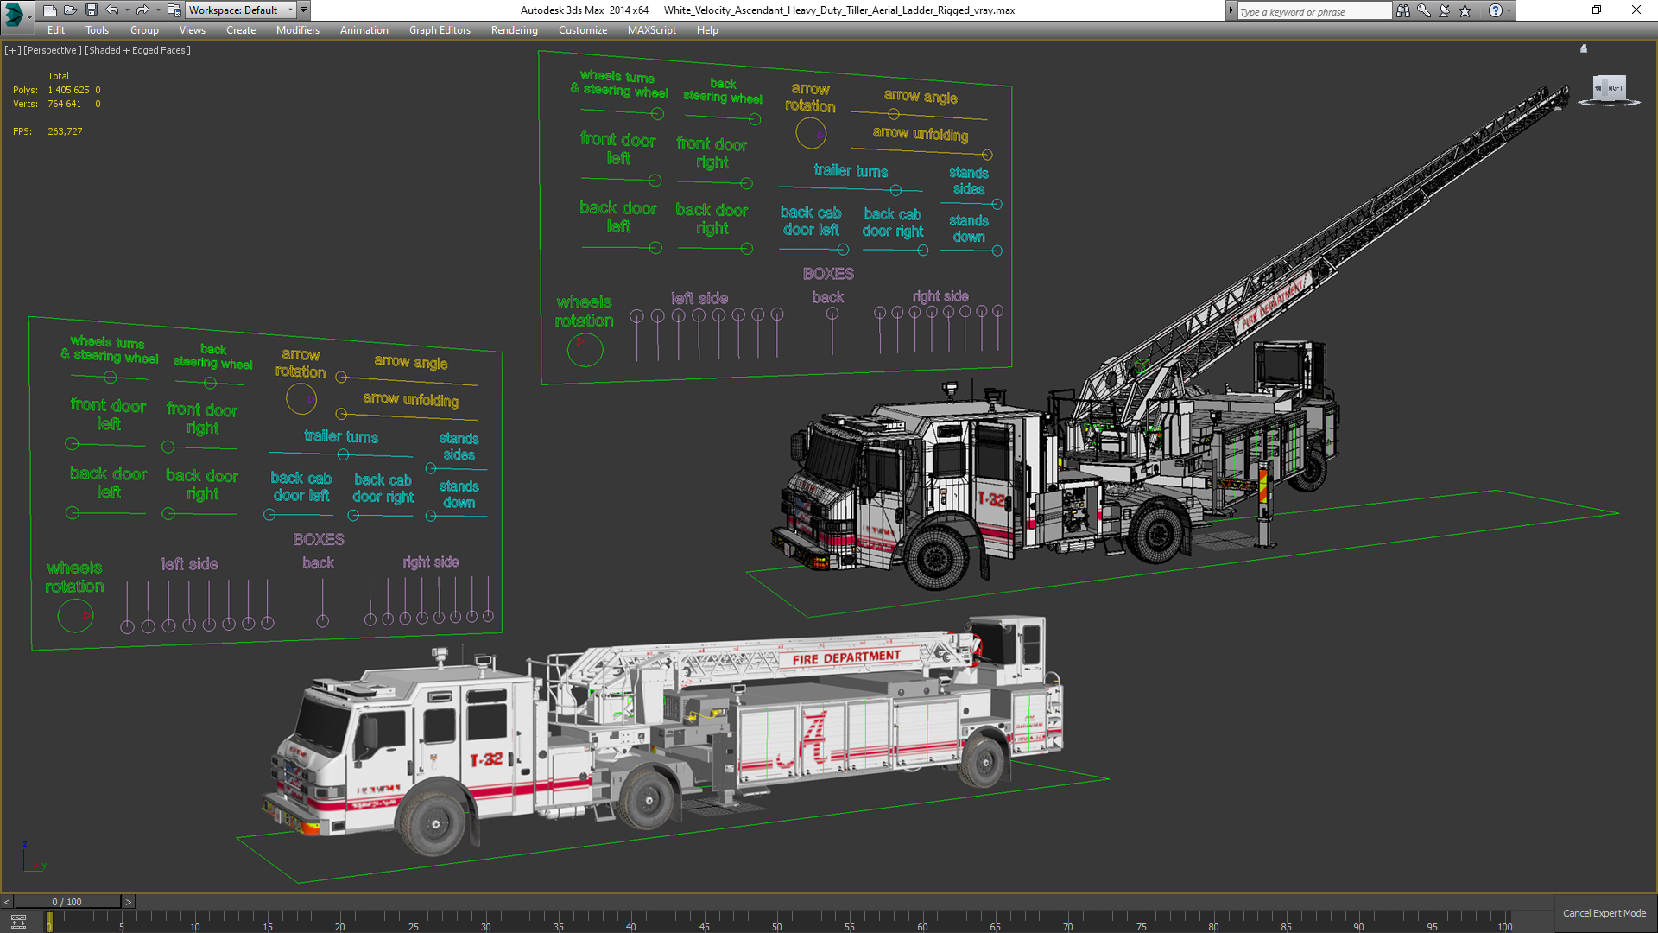Open the Mini Curve Editor icon
The height and width of the screenshot is (933, 1658).
coord(18,922)
